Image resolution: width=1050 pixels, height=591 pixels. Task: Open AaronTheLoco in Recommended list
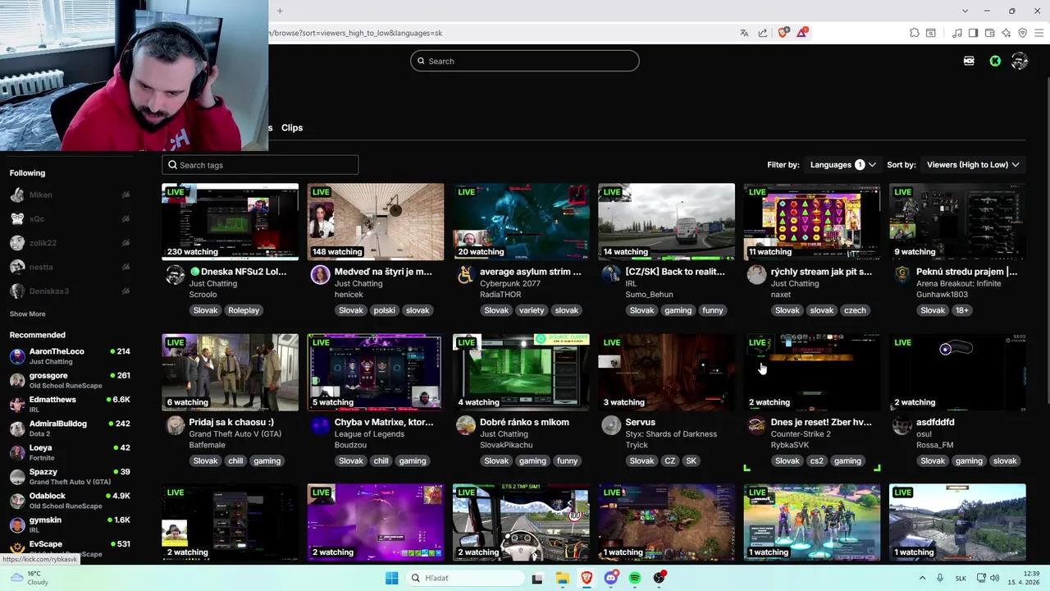click(x=71, y=356)
